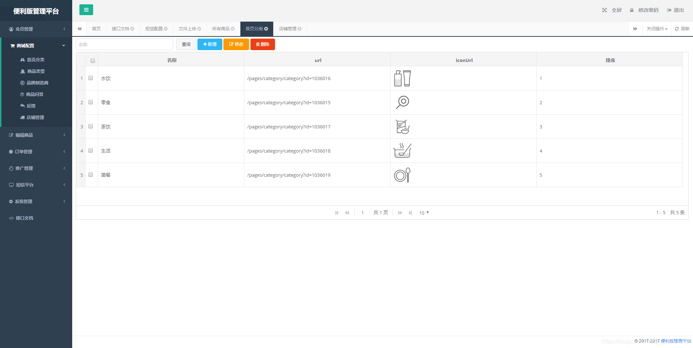The width and height of the screenshot is (693, 348).
Task: Switch to the 首页 tab
Action: coord(96,29)
